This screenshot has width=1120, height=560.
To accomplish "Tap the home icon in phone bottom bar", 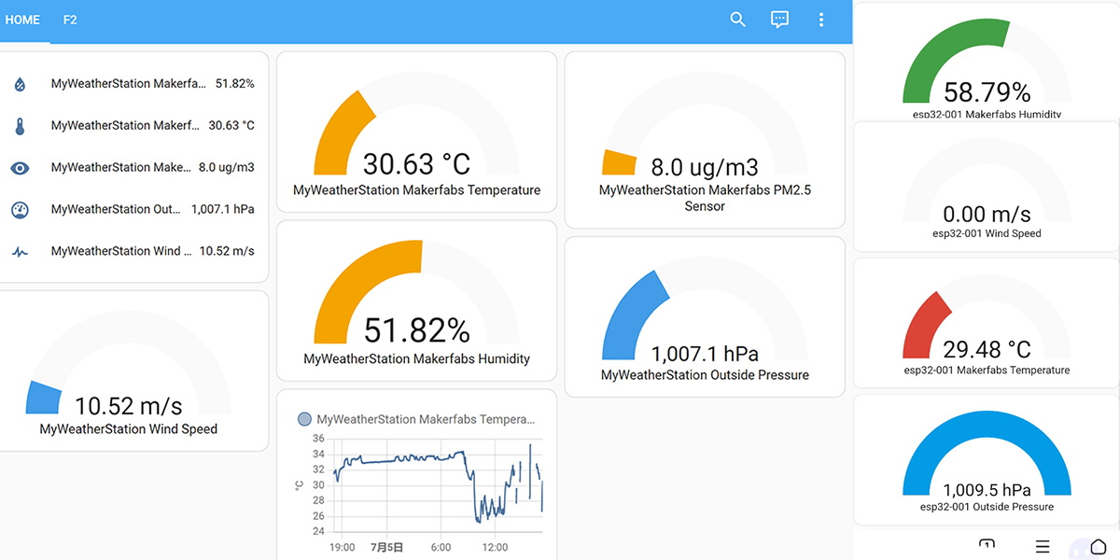I will (1099, 547).
